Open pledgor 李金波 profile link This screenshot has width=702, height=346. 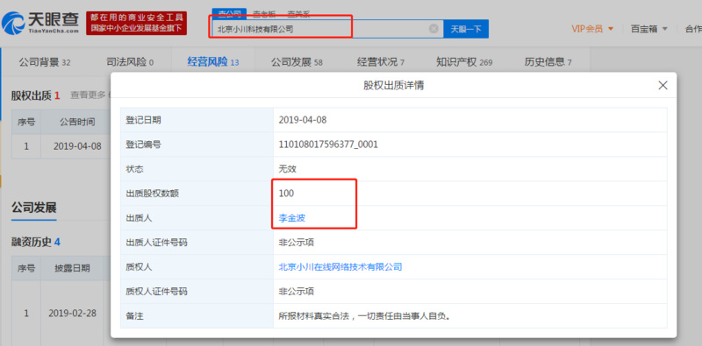[292, 218]
